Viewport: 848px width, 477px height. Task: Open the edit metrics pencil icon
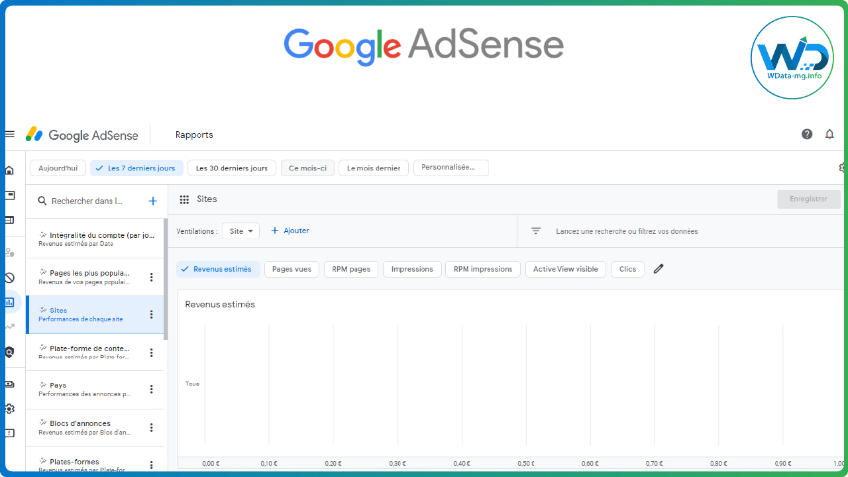(x=658, y=268)
